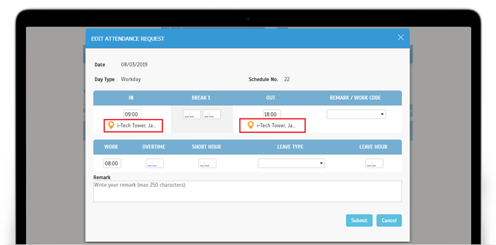Open the IN location i-Tech Tower text
Viewport: 496px width, 245px height.
136,126
